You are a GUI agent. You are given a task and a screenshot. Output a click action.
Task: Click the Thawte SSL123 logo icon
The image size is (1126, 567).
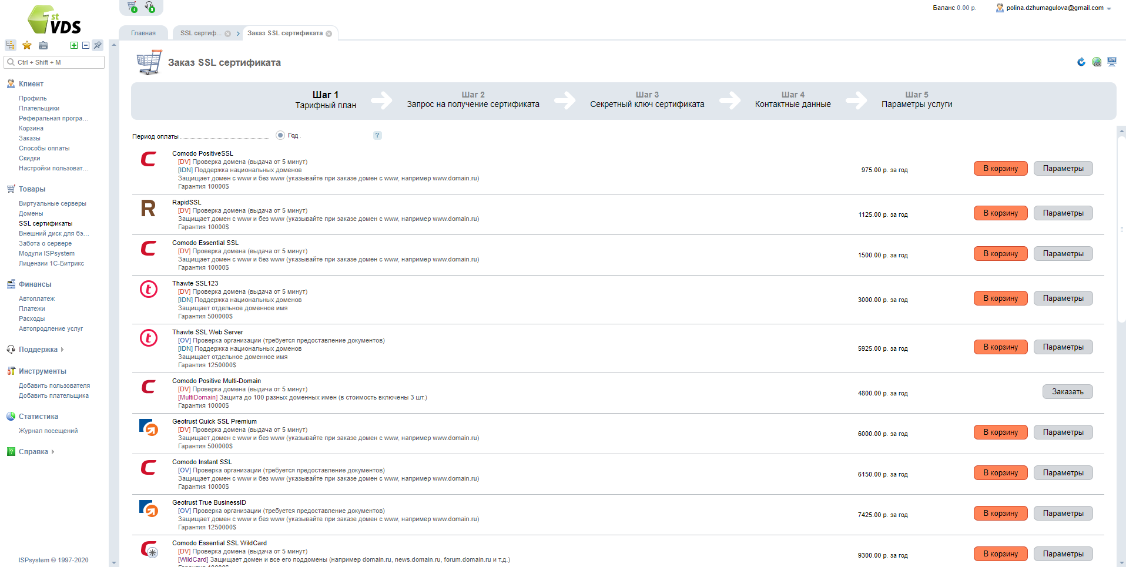[149, 289]
